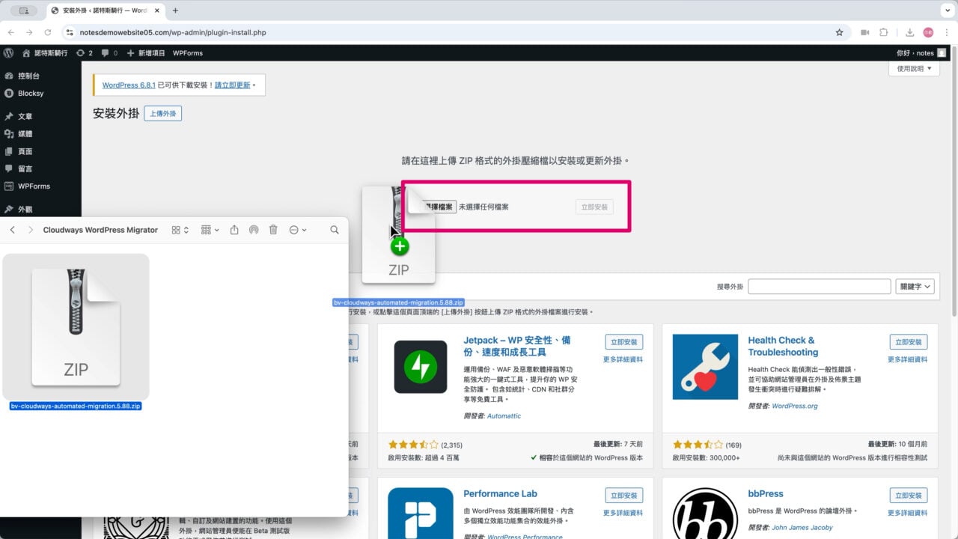Click the Finder trash (delete) icon

point(273,230)
